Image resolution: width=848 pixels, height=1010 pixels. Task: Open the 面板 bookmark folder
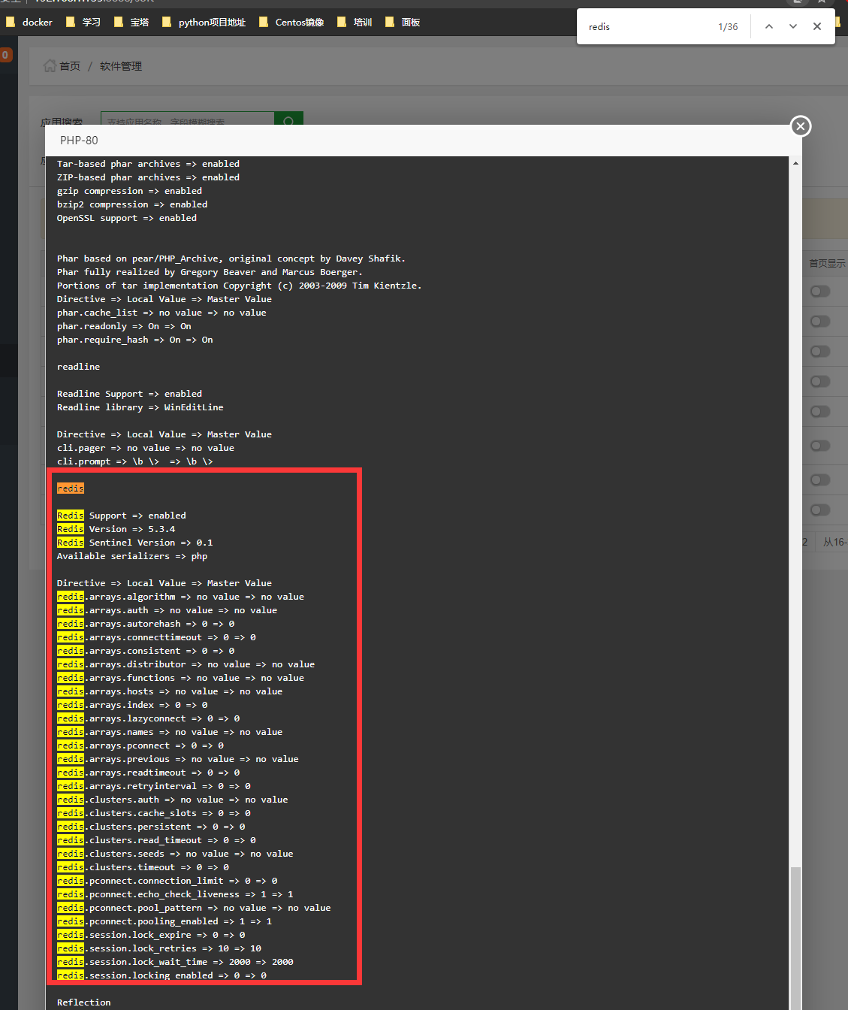(403, 23)
